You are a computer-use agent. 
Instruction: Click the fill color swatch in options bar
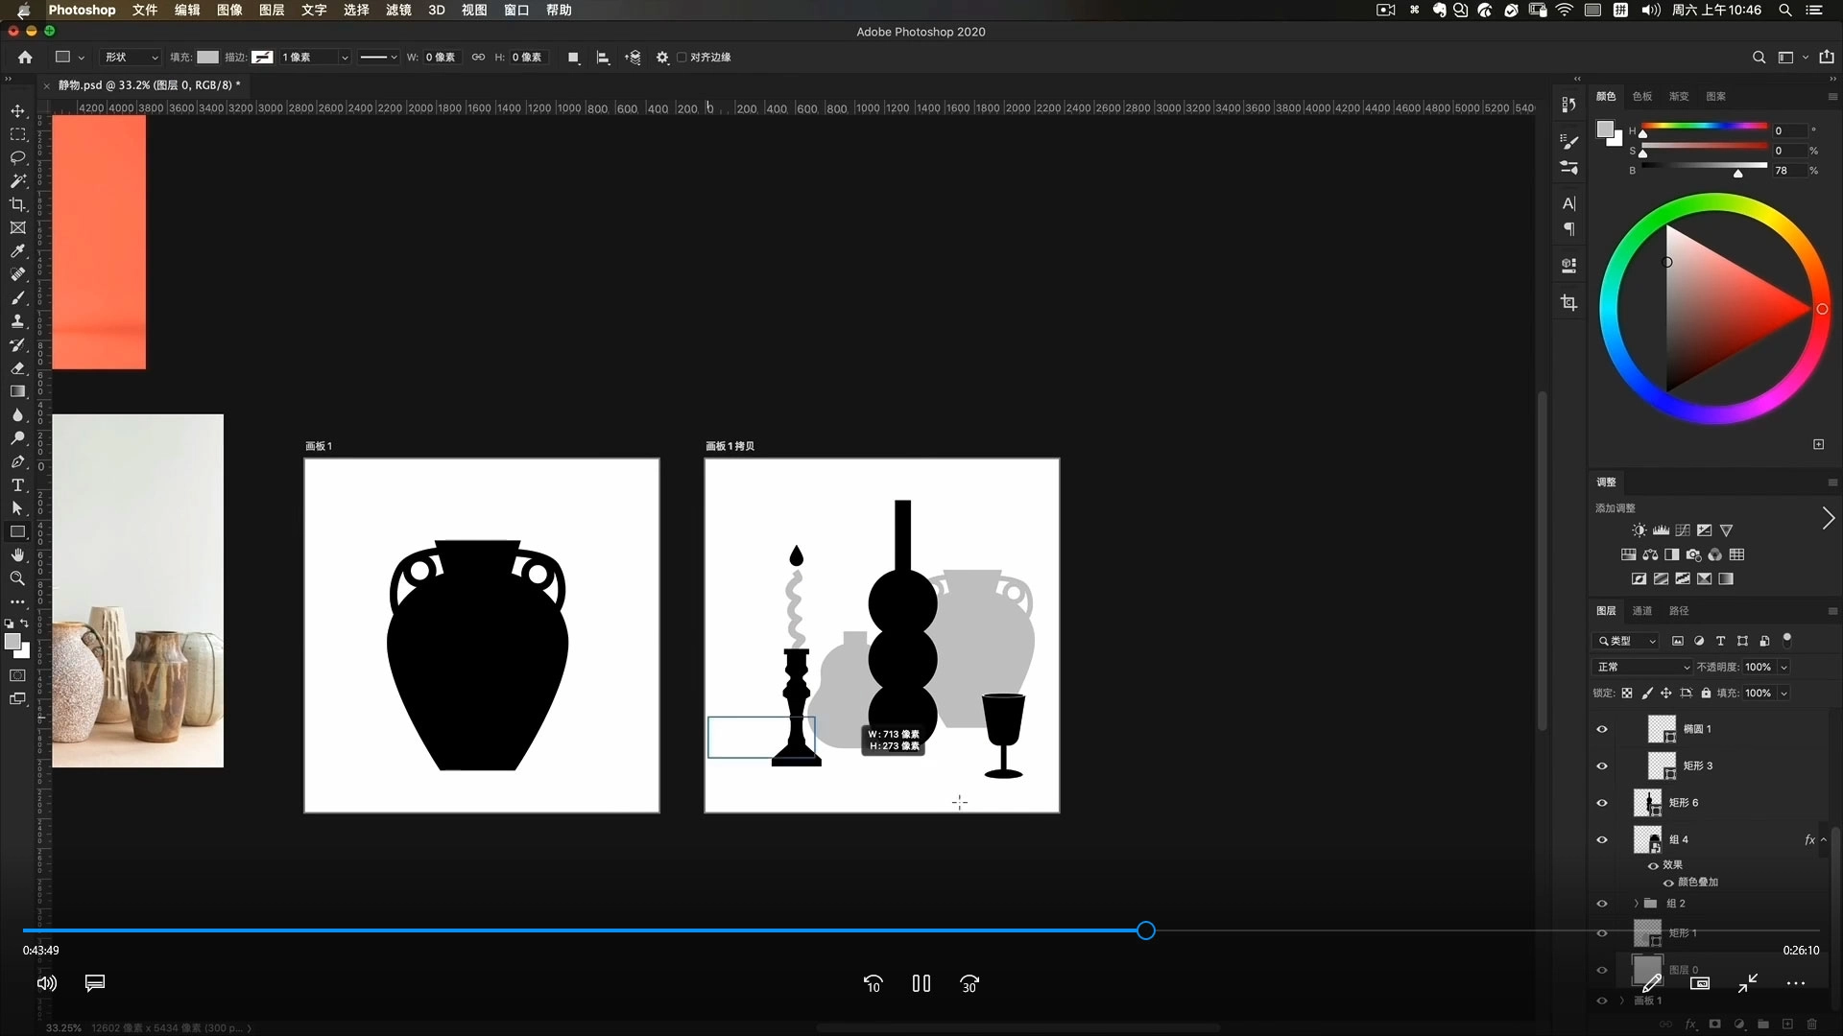click(x=207, y=58)
